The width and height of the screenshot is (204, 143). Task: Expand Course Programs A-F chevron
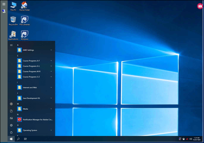pos(51,61)
